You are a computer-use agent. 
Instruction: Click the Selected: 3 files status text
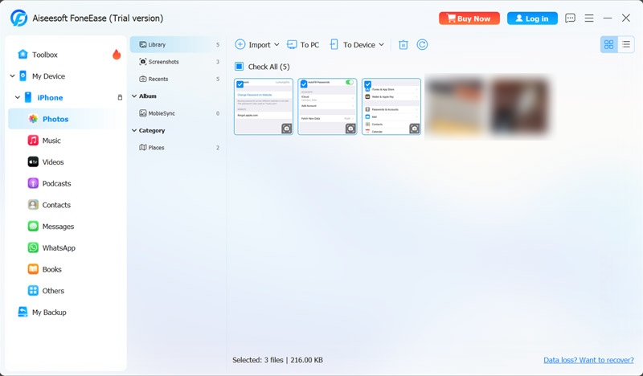pyautogui.click(x=277, y=360)
